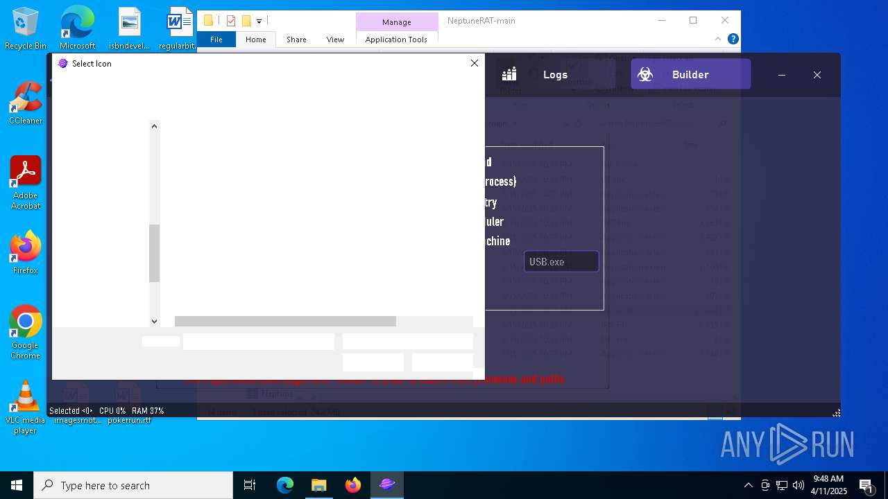Expand the Customize Quick Access Toolbar dropdown
The height and width of the screenshot is (499, 888).
tap(259, 21)
